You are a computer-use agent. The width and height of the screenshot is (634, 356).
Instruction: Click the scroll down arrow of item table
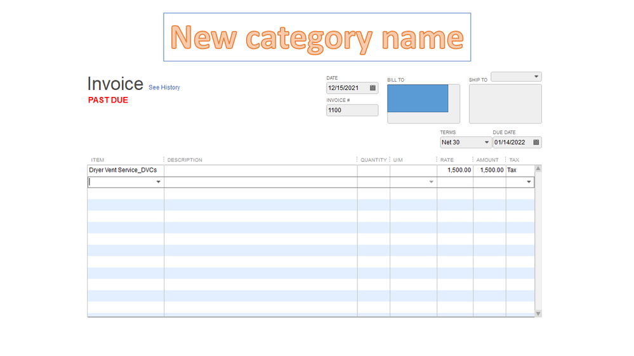(538, 314)
